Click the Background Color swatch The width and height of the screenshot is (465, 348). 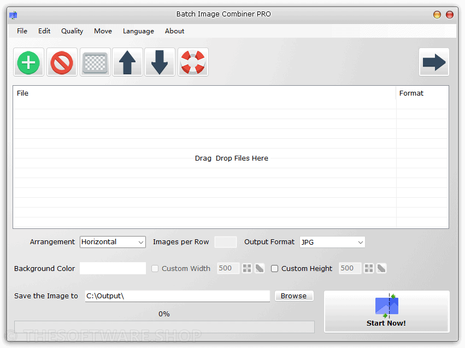113,268
